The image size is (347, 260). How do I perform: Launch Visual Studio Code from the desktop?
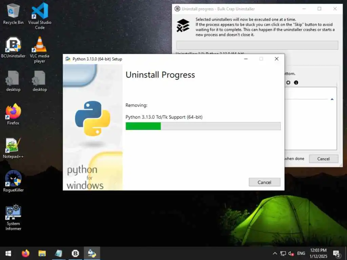click(40, 16)
